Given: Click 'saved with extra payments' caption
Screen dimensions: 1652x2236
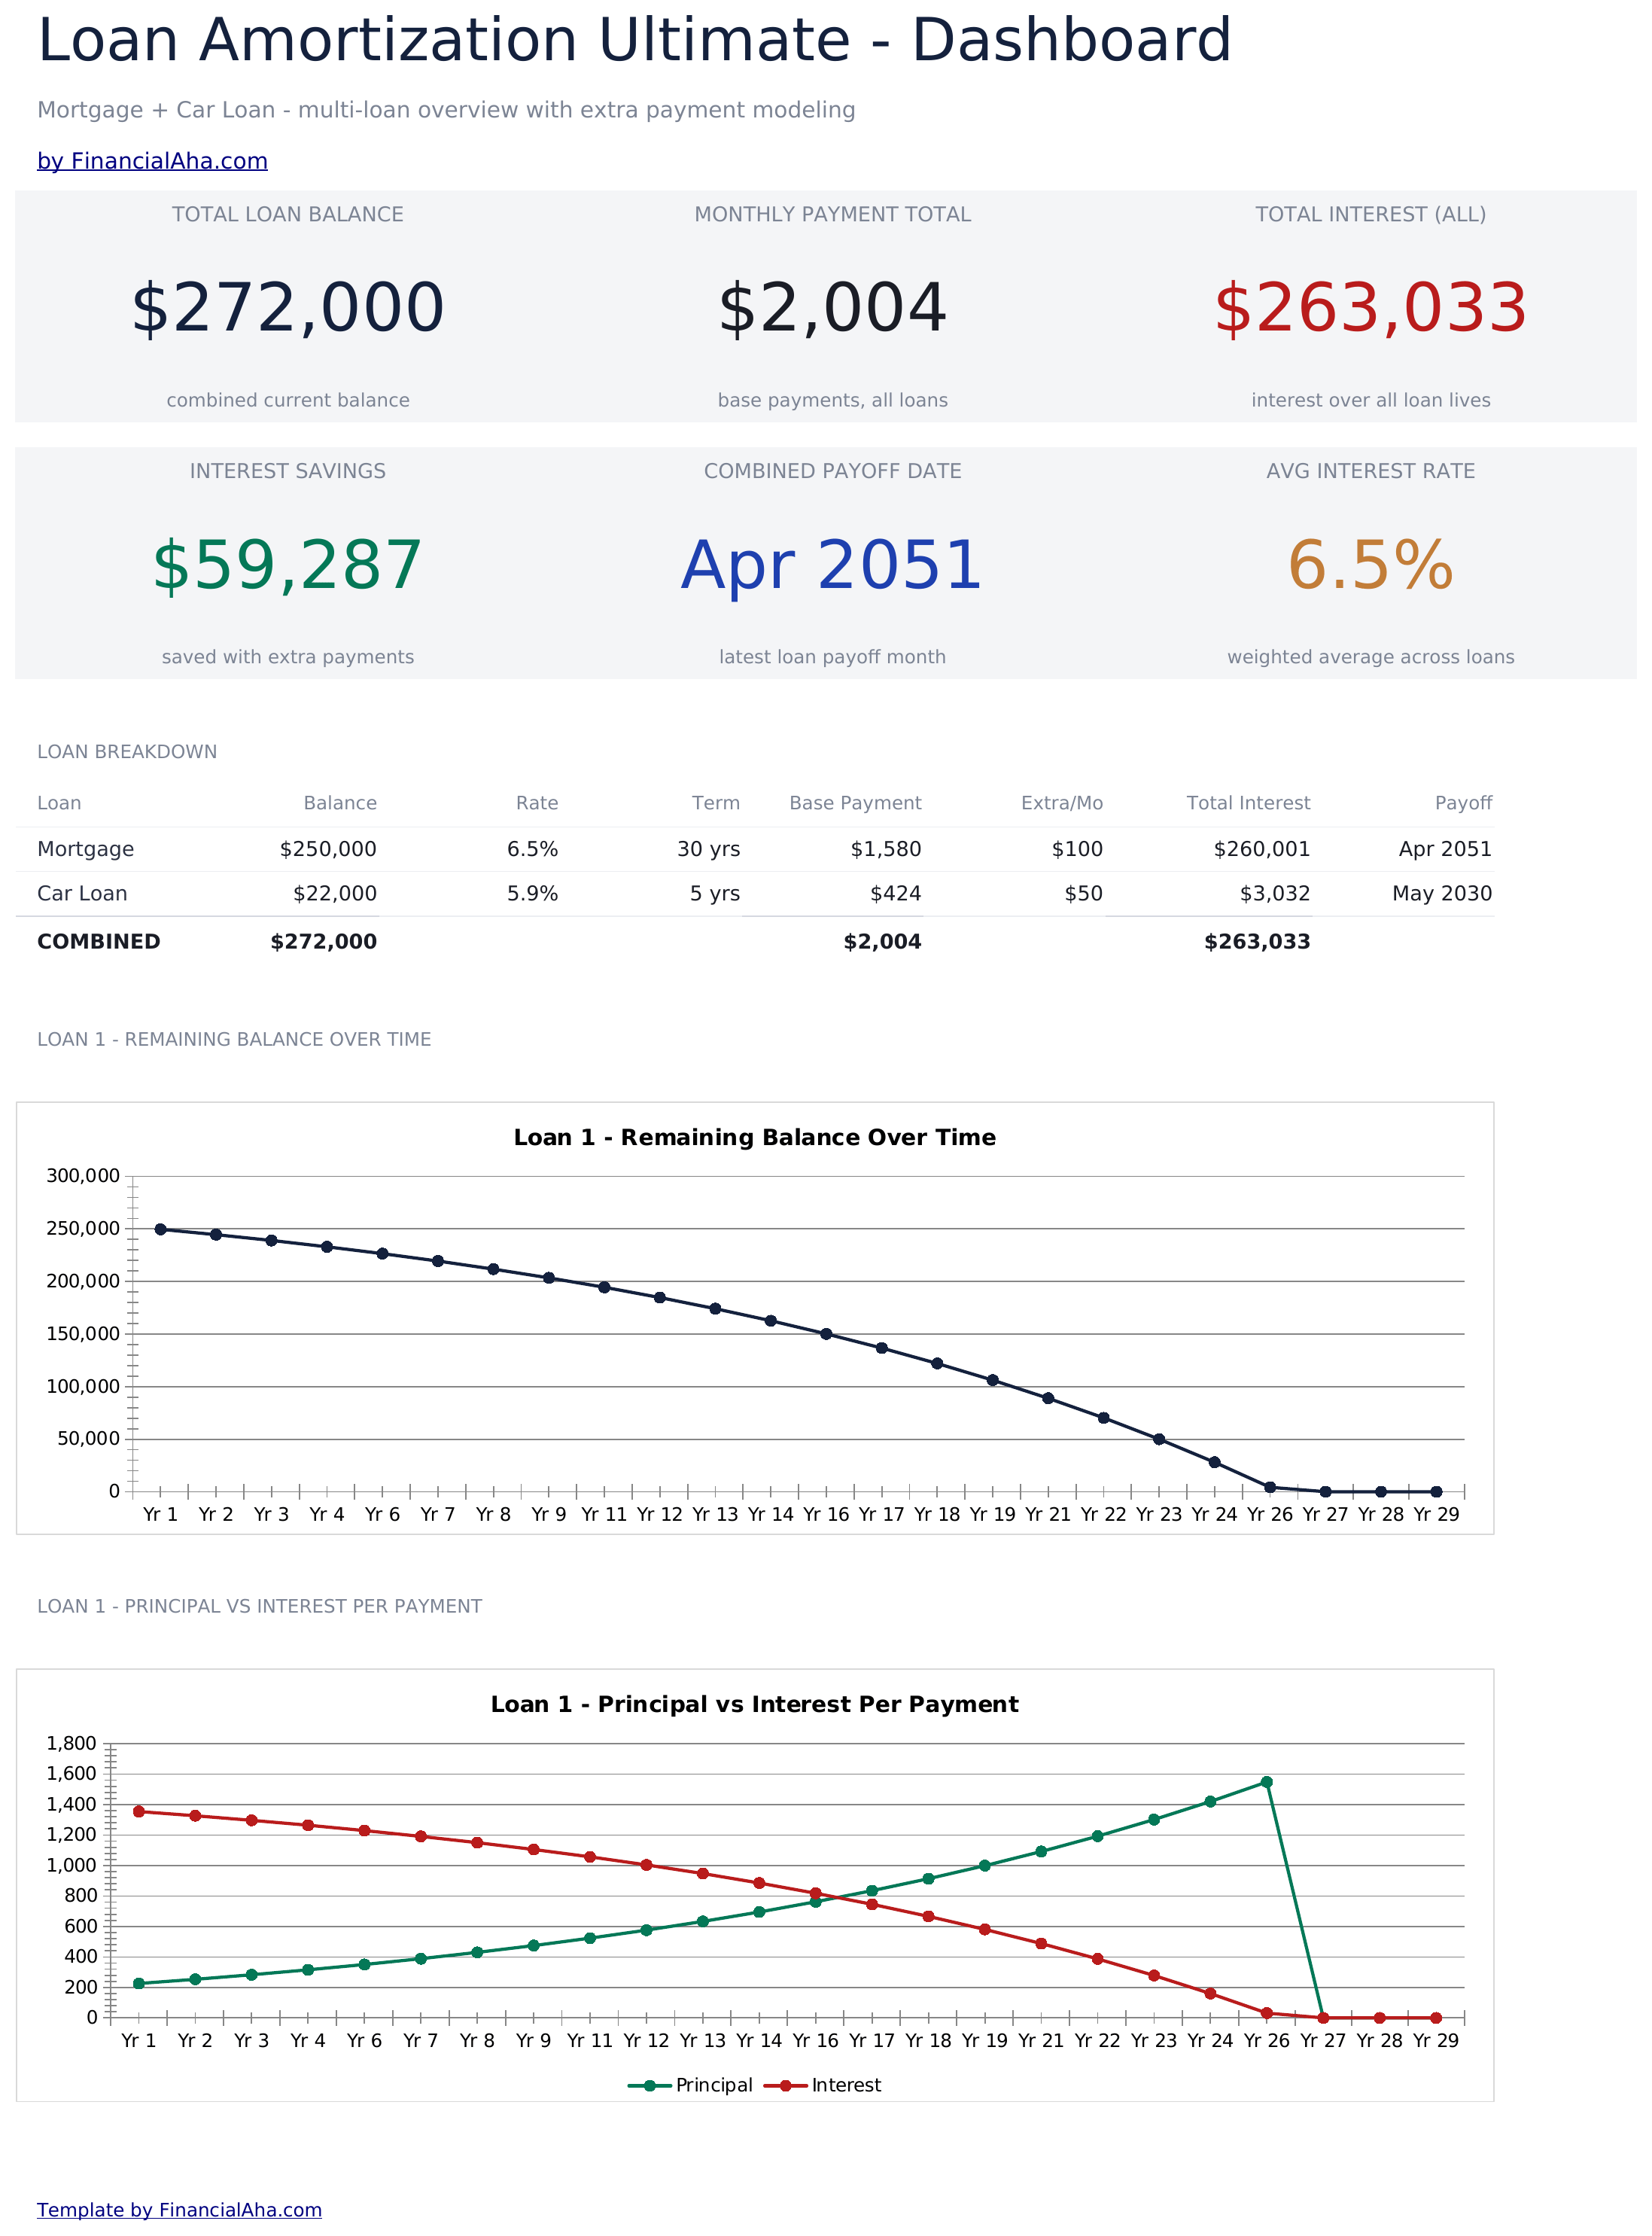Looking at the screenshot, I should (x=288, y=657).
